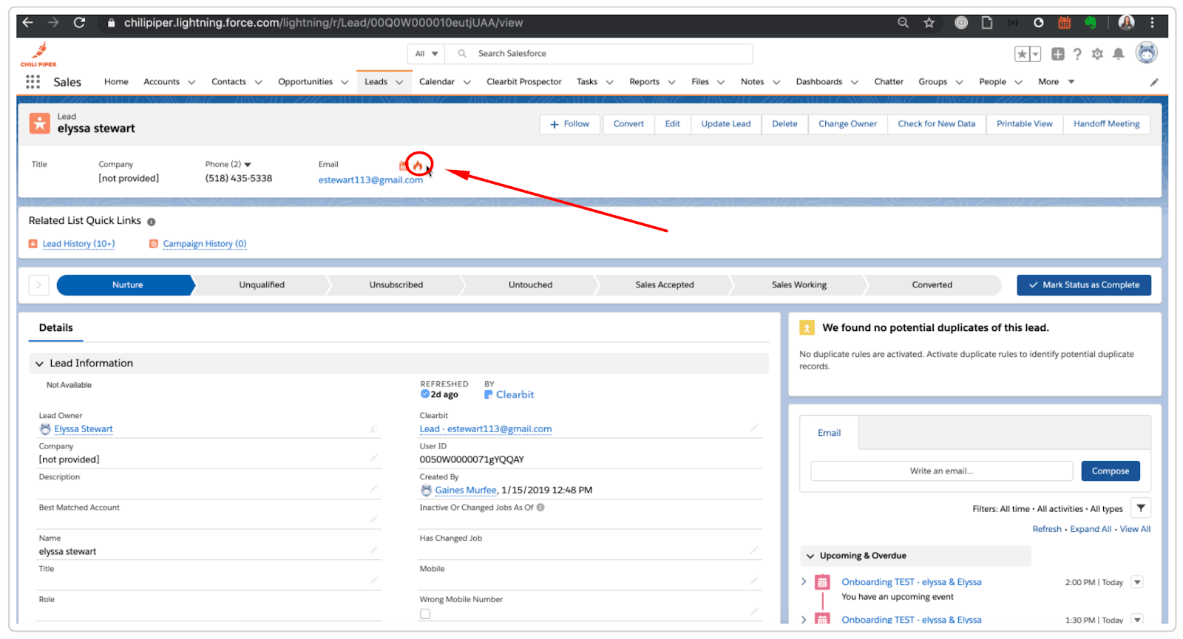Open the Campaign History (0) link
This screenshot has width=1183, height=639.
point(205,244)
